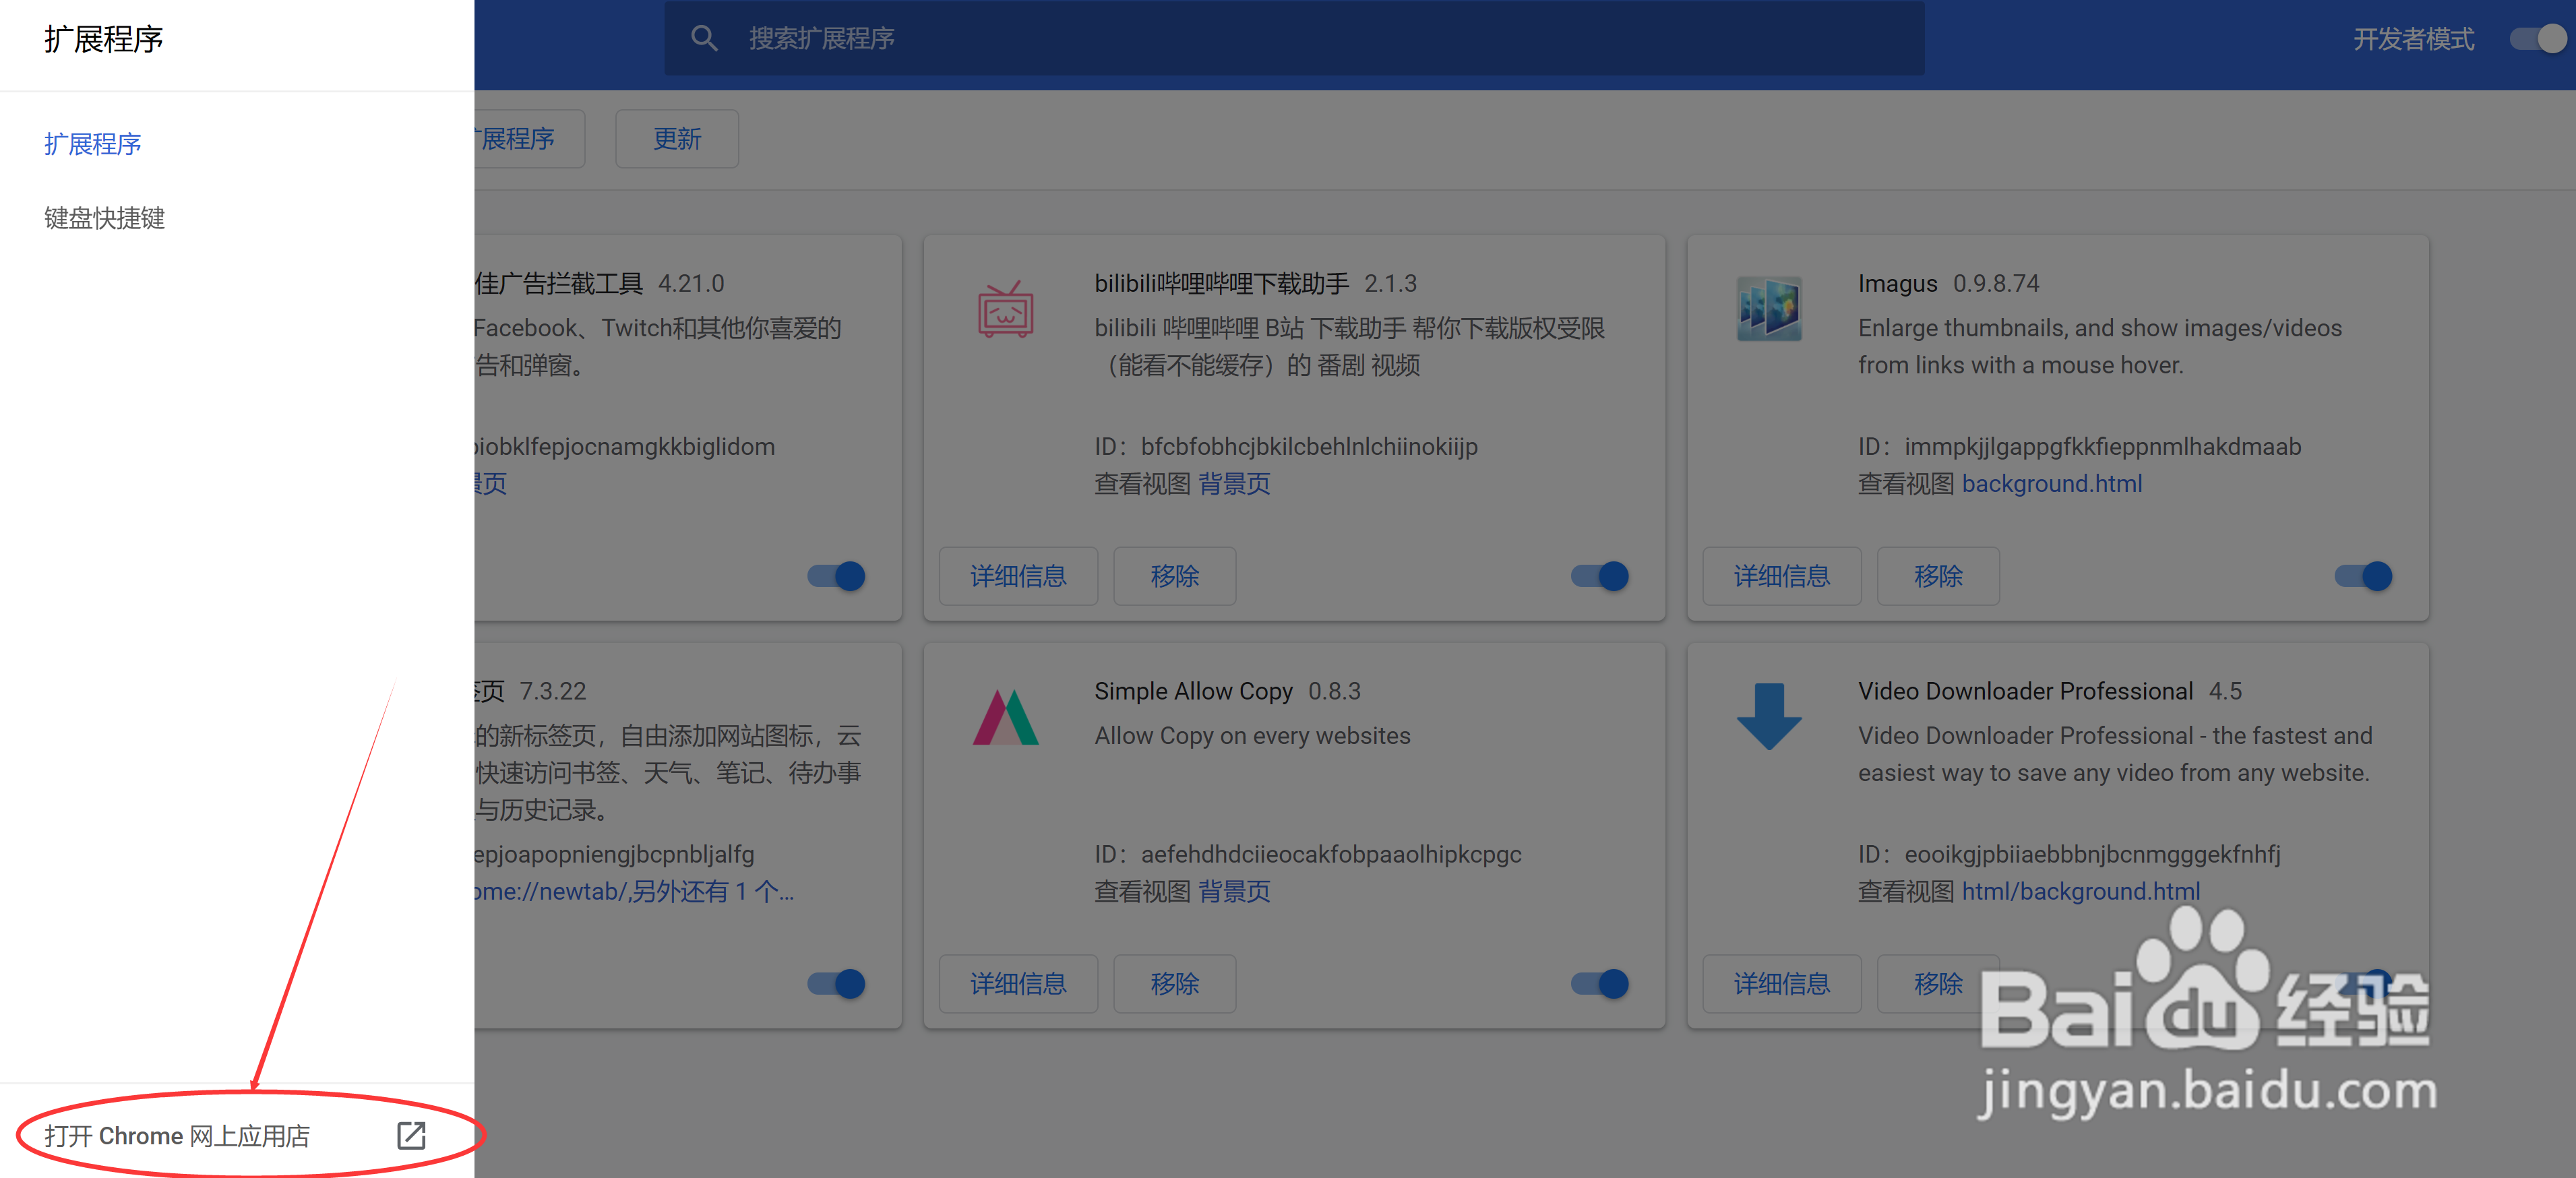Open 详细信息 for Simple Allow Copy
The image size is (2576, 1178).
click(1018, 983)
